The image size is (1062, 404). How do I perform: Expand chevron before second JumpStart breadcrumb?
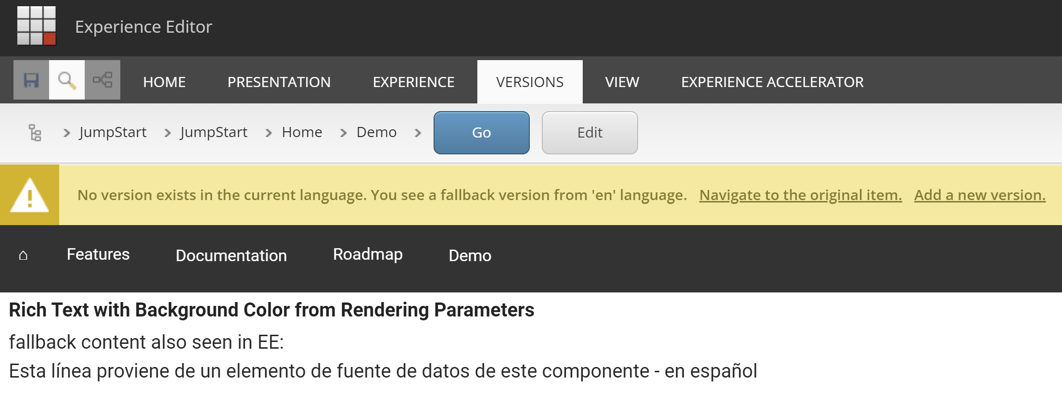(167, 133)
